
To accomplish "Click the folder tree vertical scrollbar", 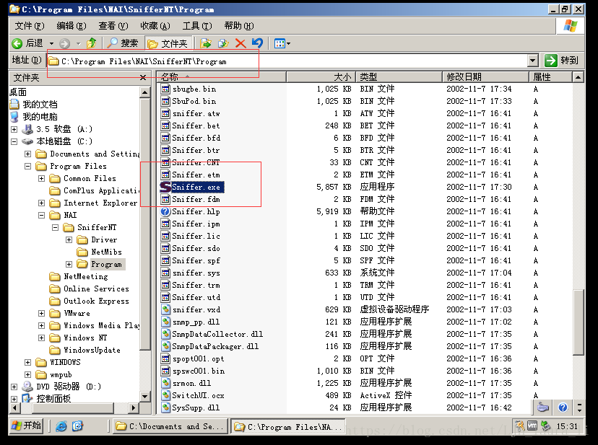I will click(x=145, y=244).
